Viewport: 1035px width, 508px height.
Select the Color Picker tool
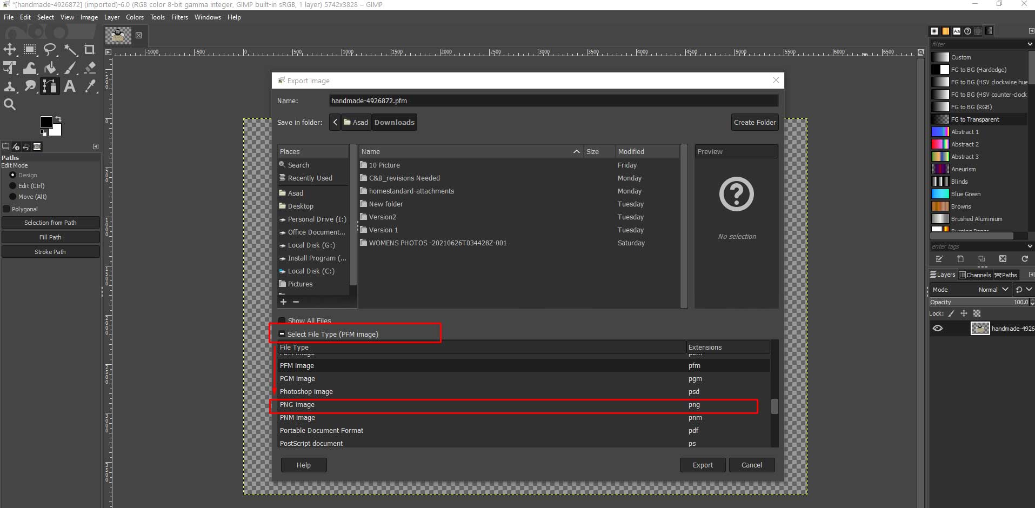tap(90, 86)
